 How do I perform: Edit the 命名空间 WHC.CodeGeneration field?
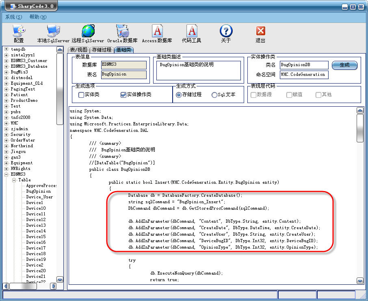304,75
